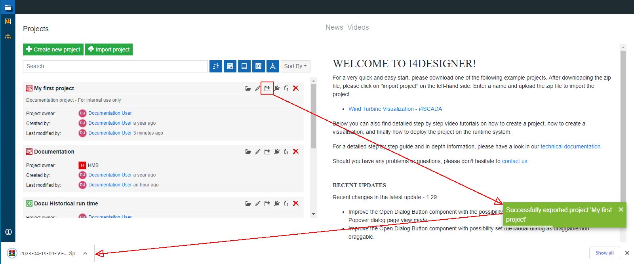Viewport: 634px width, 264px height.
Task: Toggle the runtime lightning filter button
Action: pos(259,66)
